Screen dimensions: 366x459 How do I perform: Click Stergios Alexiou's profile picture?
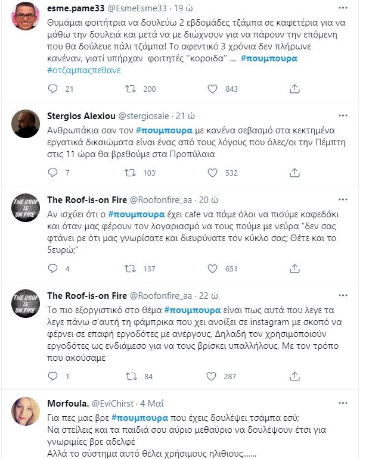click(26, 123)
